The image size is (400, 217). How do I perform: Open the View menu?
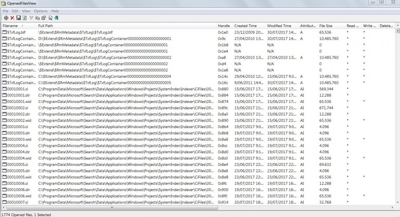[26, 11]
